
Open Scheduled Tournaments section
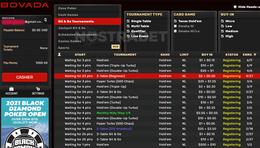pos(88,35)
